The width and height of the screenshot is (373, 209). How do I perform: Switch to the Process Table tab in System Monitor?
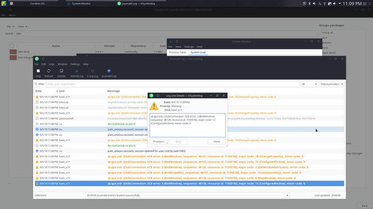click(178, 52)
